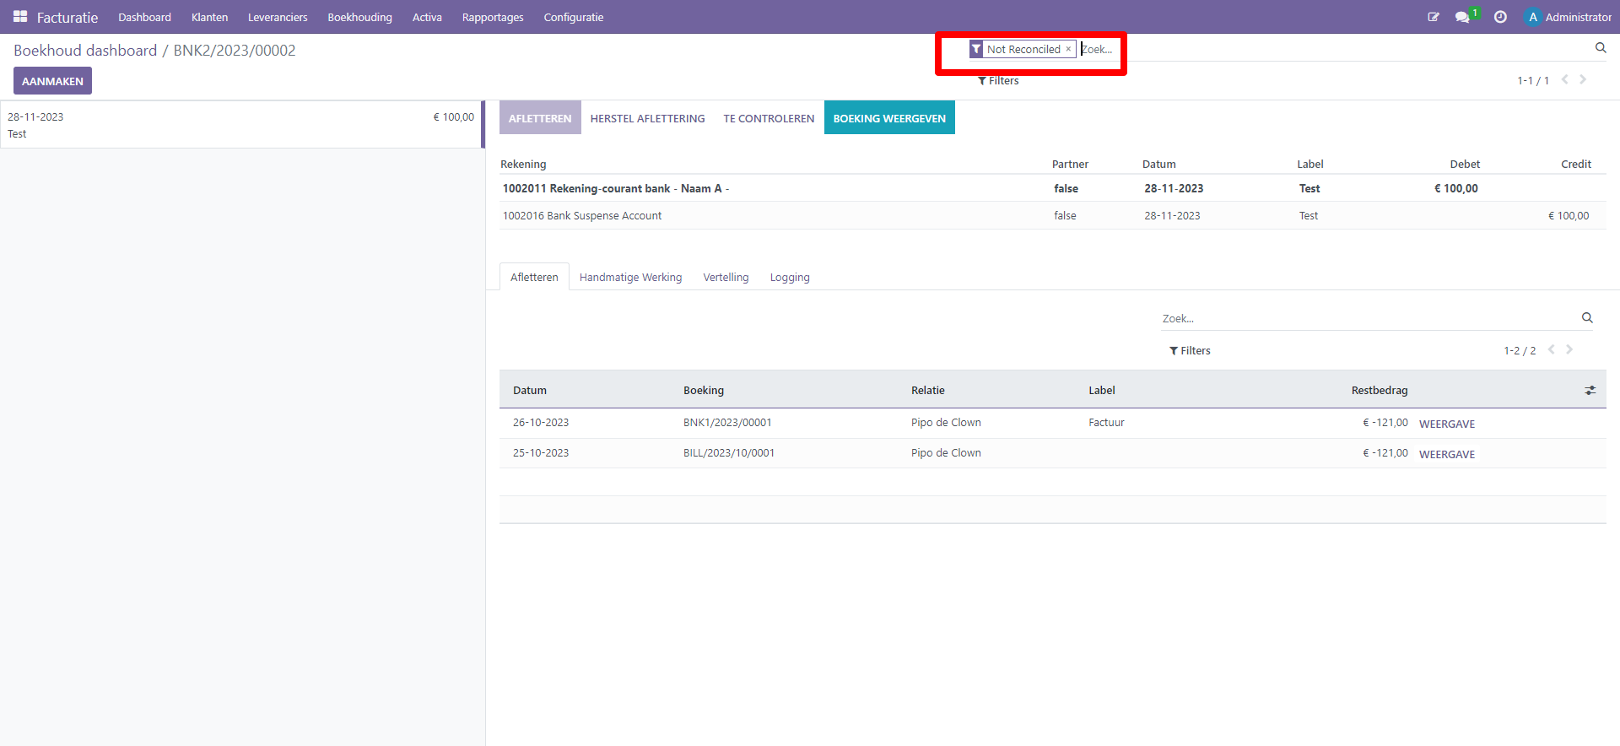1620x746 pixels.
Task: Go to next page in top pager
Action: (x=1583, y=80)
